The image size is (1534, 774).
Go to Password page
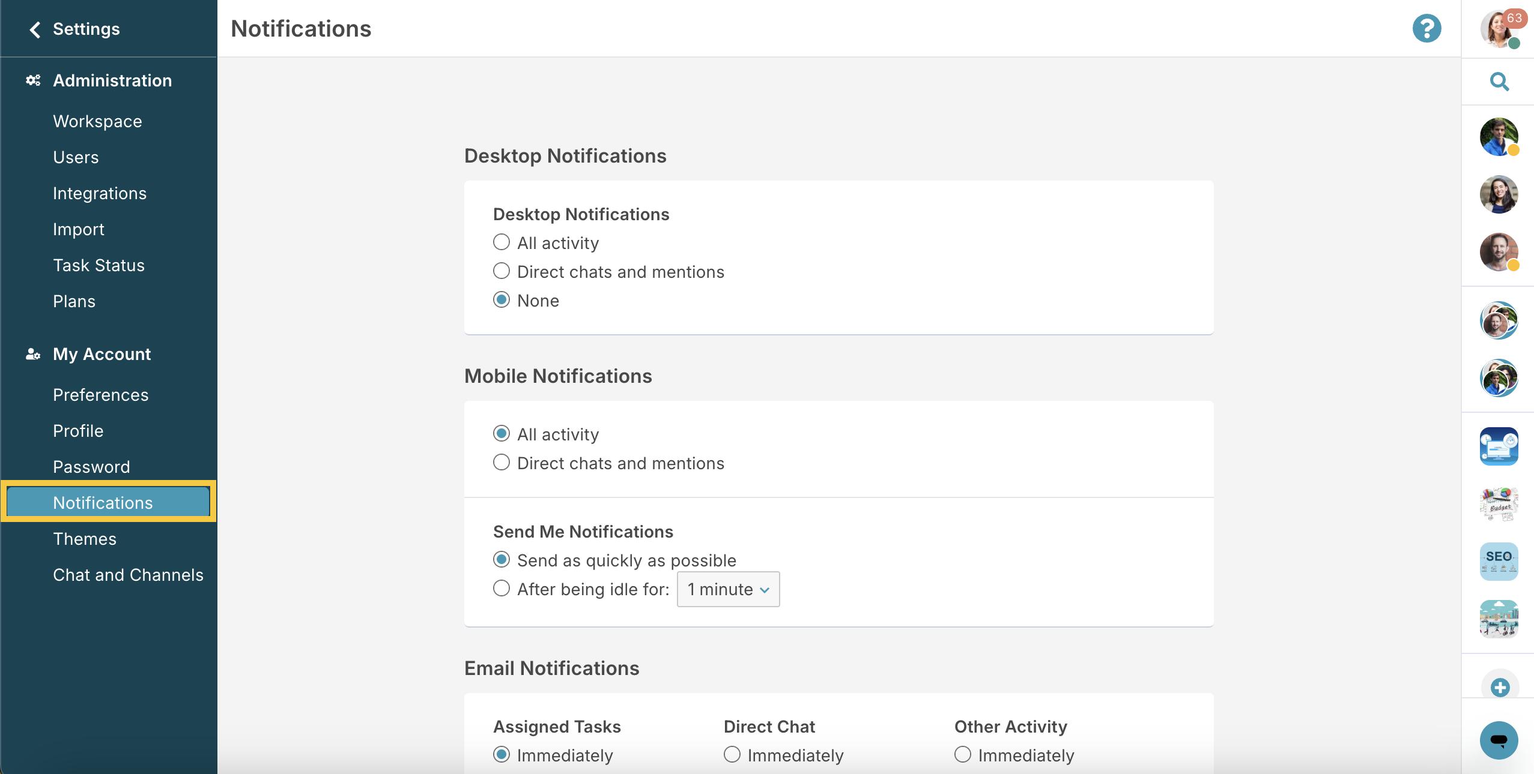[91, 467]
